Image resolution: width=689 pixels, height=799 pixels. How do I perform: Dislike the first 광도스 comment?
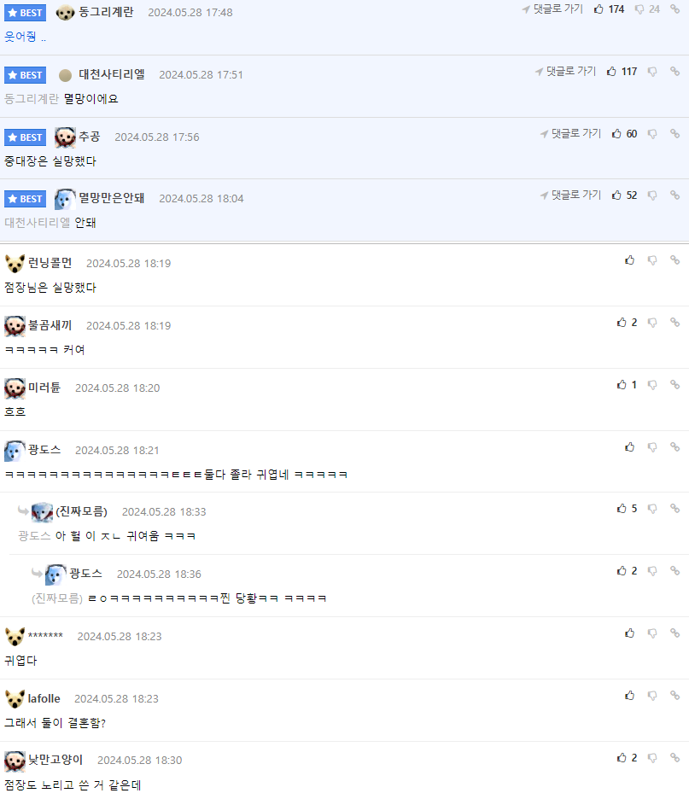click(x=652, y=447)
